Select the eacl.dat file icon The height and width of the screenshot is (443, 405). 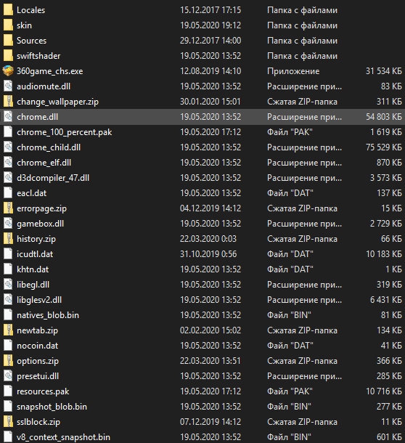tap(8, 193)
